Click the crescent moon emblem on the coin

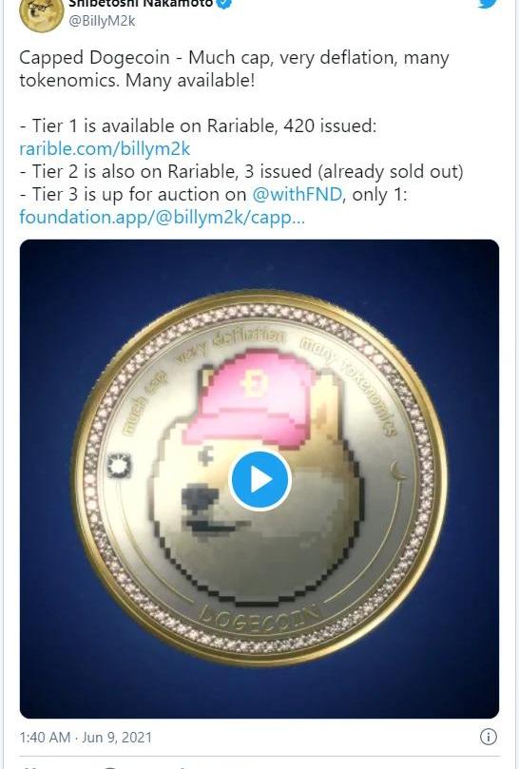click(396, 471)
